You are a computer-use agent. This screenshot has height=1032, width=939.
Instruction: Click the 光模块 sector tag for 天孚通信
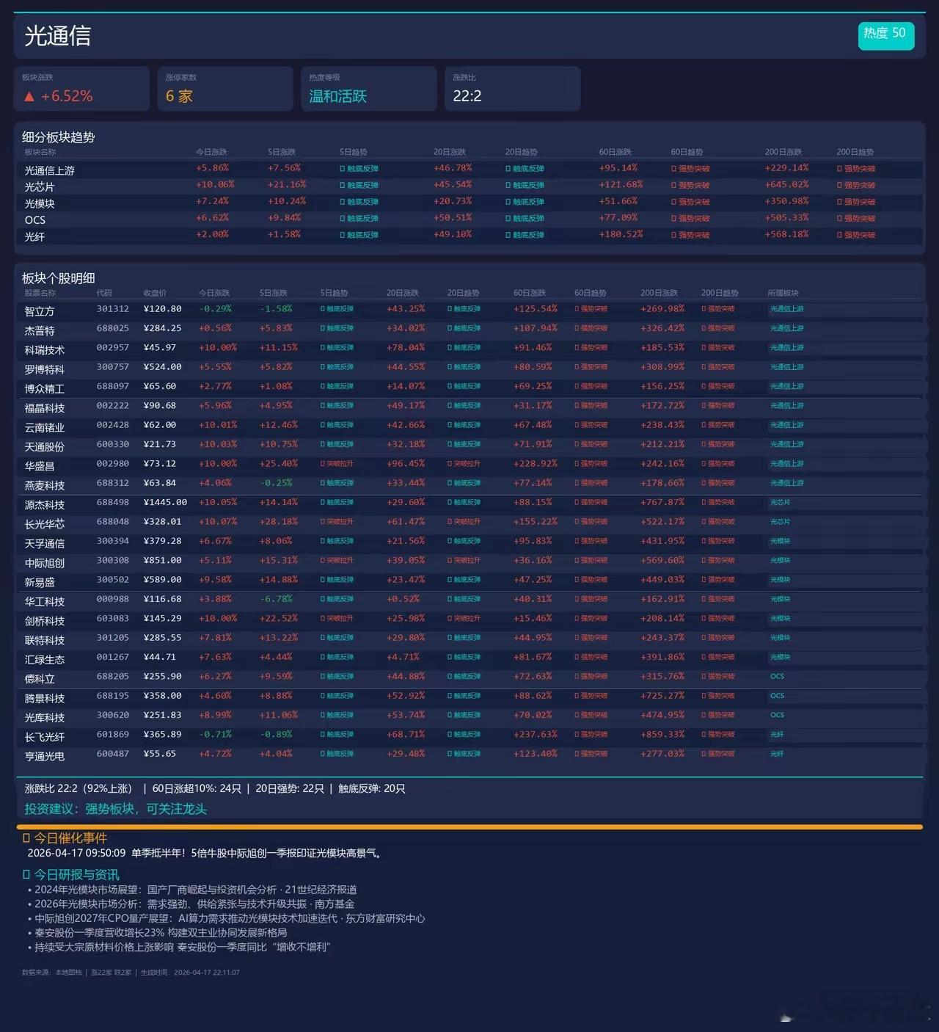pyautogui.click(x=781, y=541)
